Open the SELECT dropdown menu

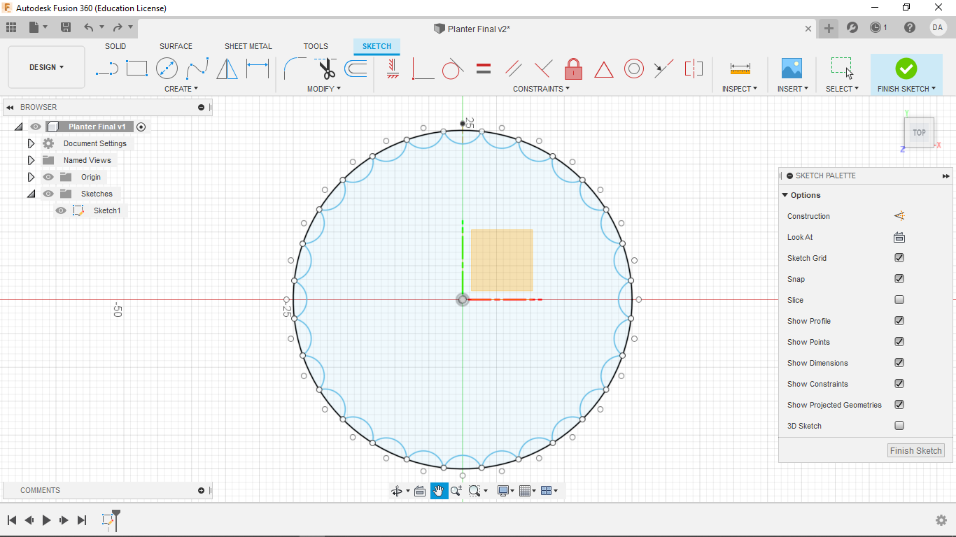tap(842, 89)
